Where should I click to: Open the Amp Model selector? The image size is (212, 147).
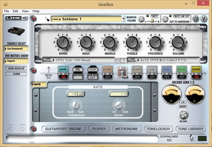pyautogui.click(x=79, y=60)
